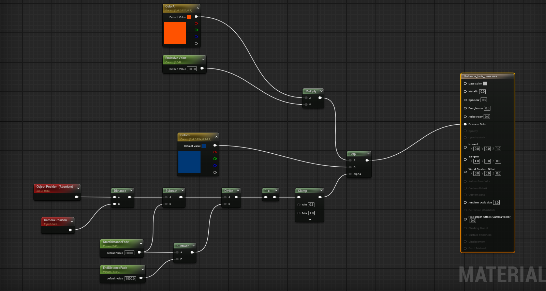Click the ColorA red channel output pin
546x291 pixels.
click(196, 23)
